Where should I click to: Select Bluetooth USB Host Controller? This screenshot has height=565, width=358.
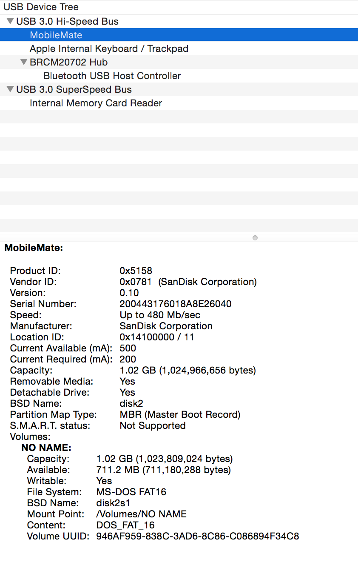[112, 76]
